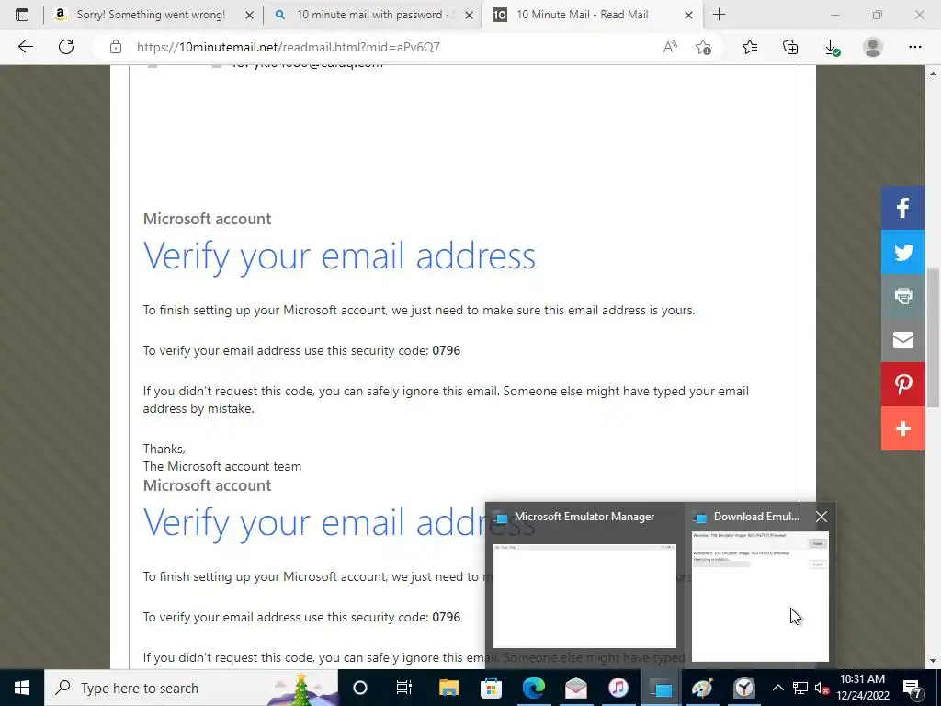Open the tab actions menu icon
Screen dimensions: 941x706
22,15
